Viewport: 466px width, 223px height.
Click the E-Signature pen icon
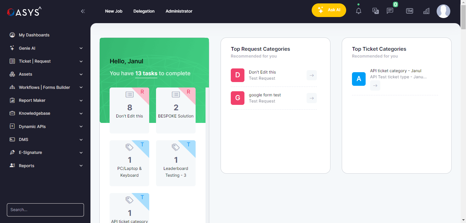12,153
